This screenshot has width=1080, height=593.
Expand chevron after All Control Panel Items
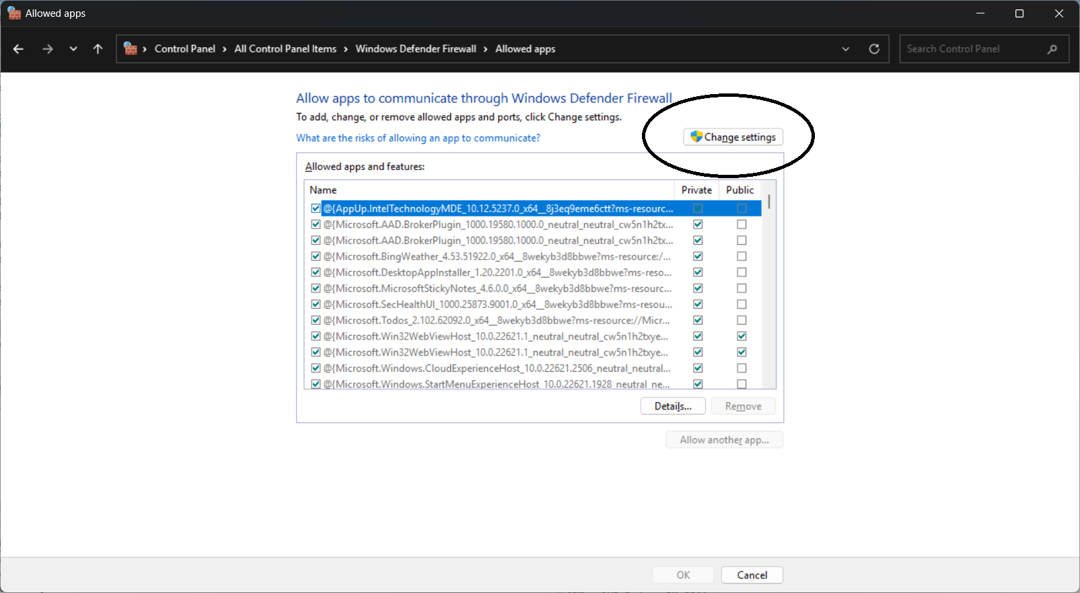pos(346,49)
